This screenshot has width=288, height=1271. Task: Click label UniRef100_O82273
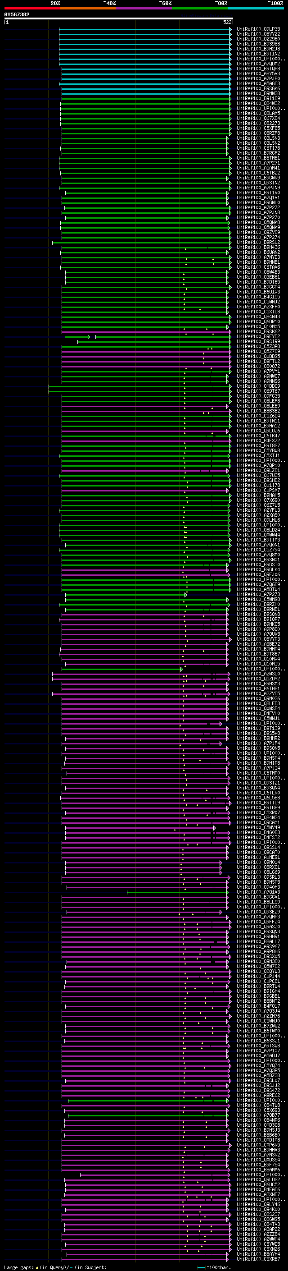coord(258,124)
